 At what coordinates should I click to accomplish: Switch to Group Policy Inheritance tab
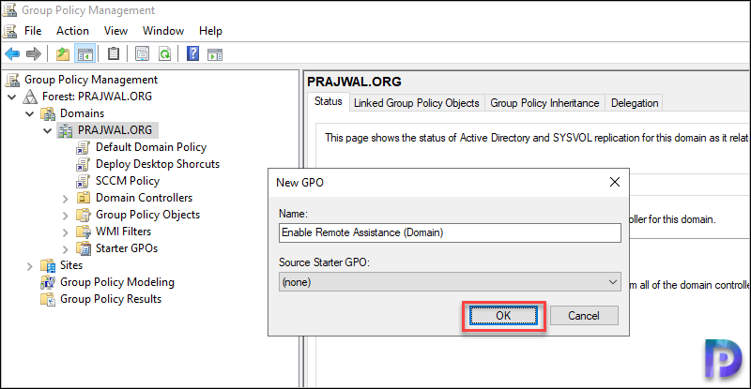pos(544,103)
